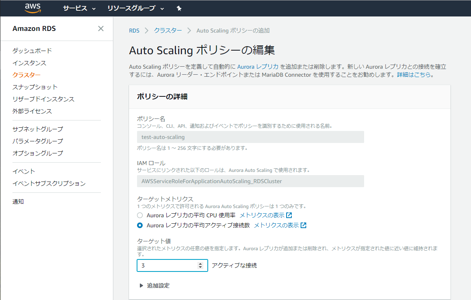This screenshot has width=471, height=300.
Task: Select the Aurora レプリカの平均アクティブ接続数 radio button
Action: pyautogui.click(x=140, y=225)
